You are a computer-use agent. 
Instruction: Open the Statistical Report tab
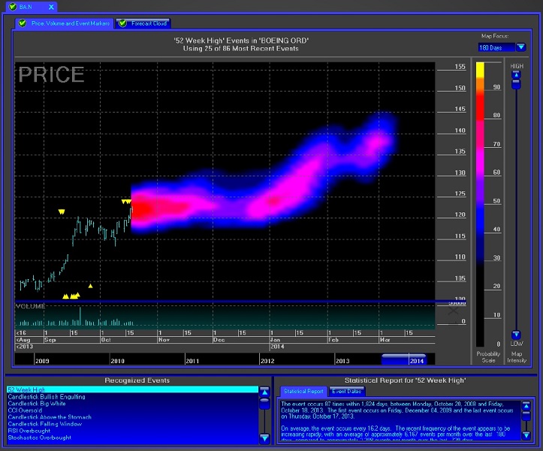pos(303,391)
